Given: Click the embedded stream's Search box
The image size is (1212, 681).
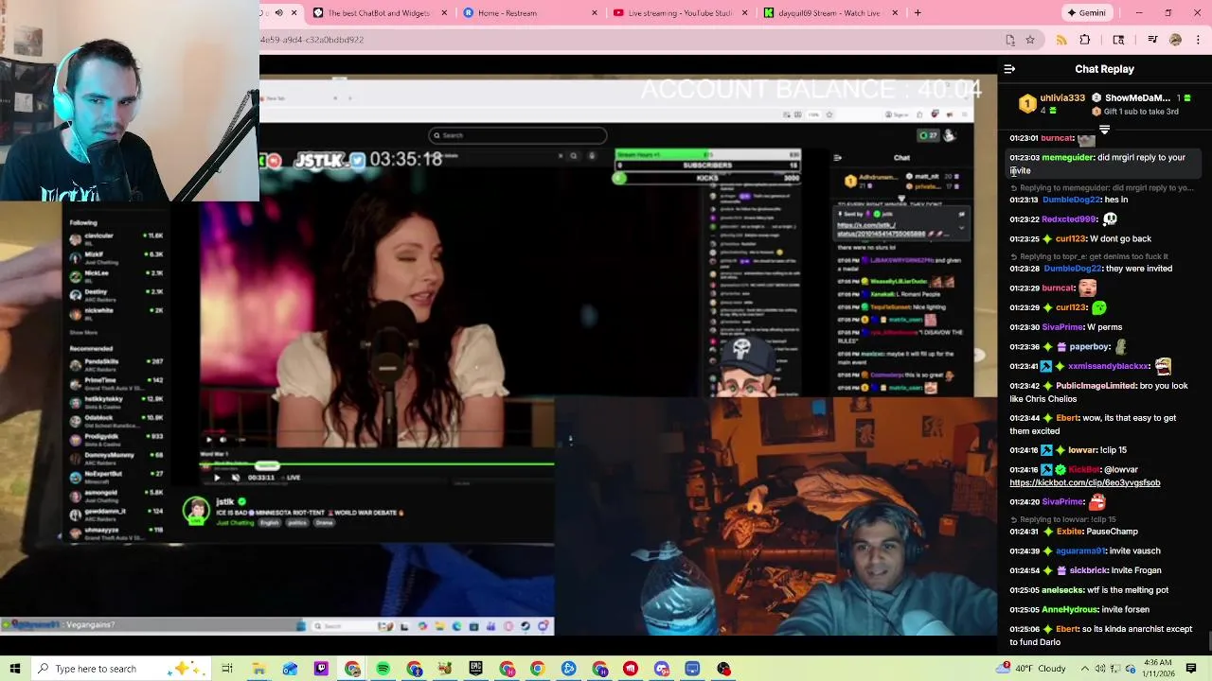Looking at the screenshot, I should 517,135.
